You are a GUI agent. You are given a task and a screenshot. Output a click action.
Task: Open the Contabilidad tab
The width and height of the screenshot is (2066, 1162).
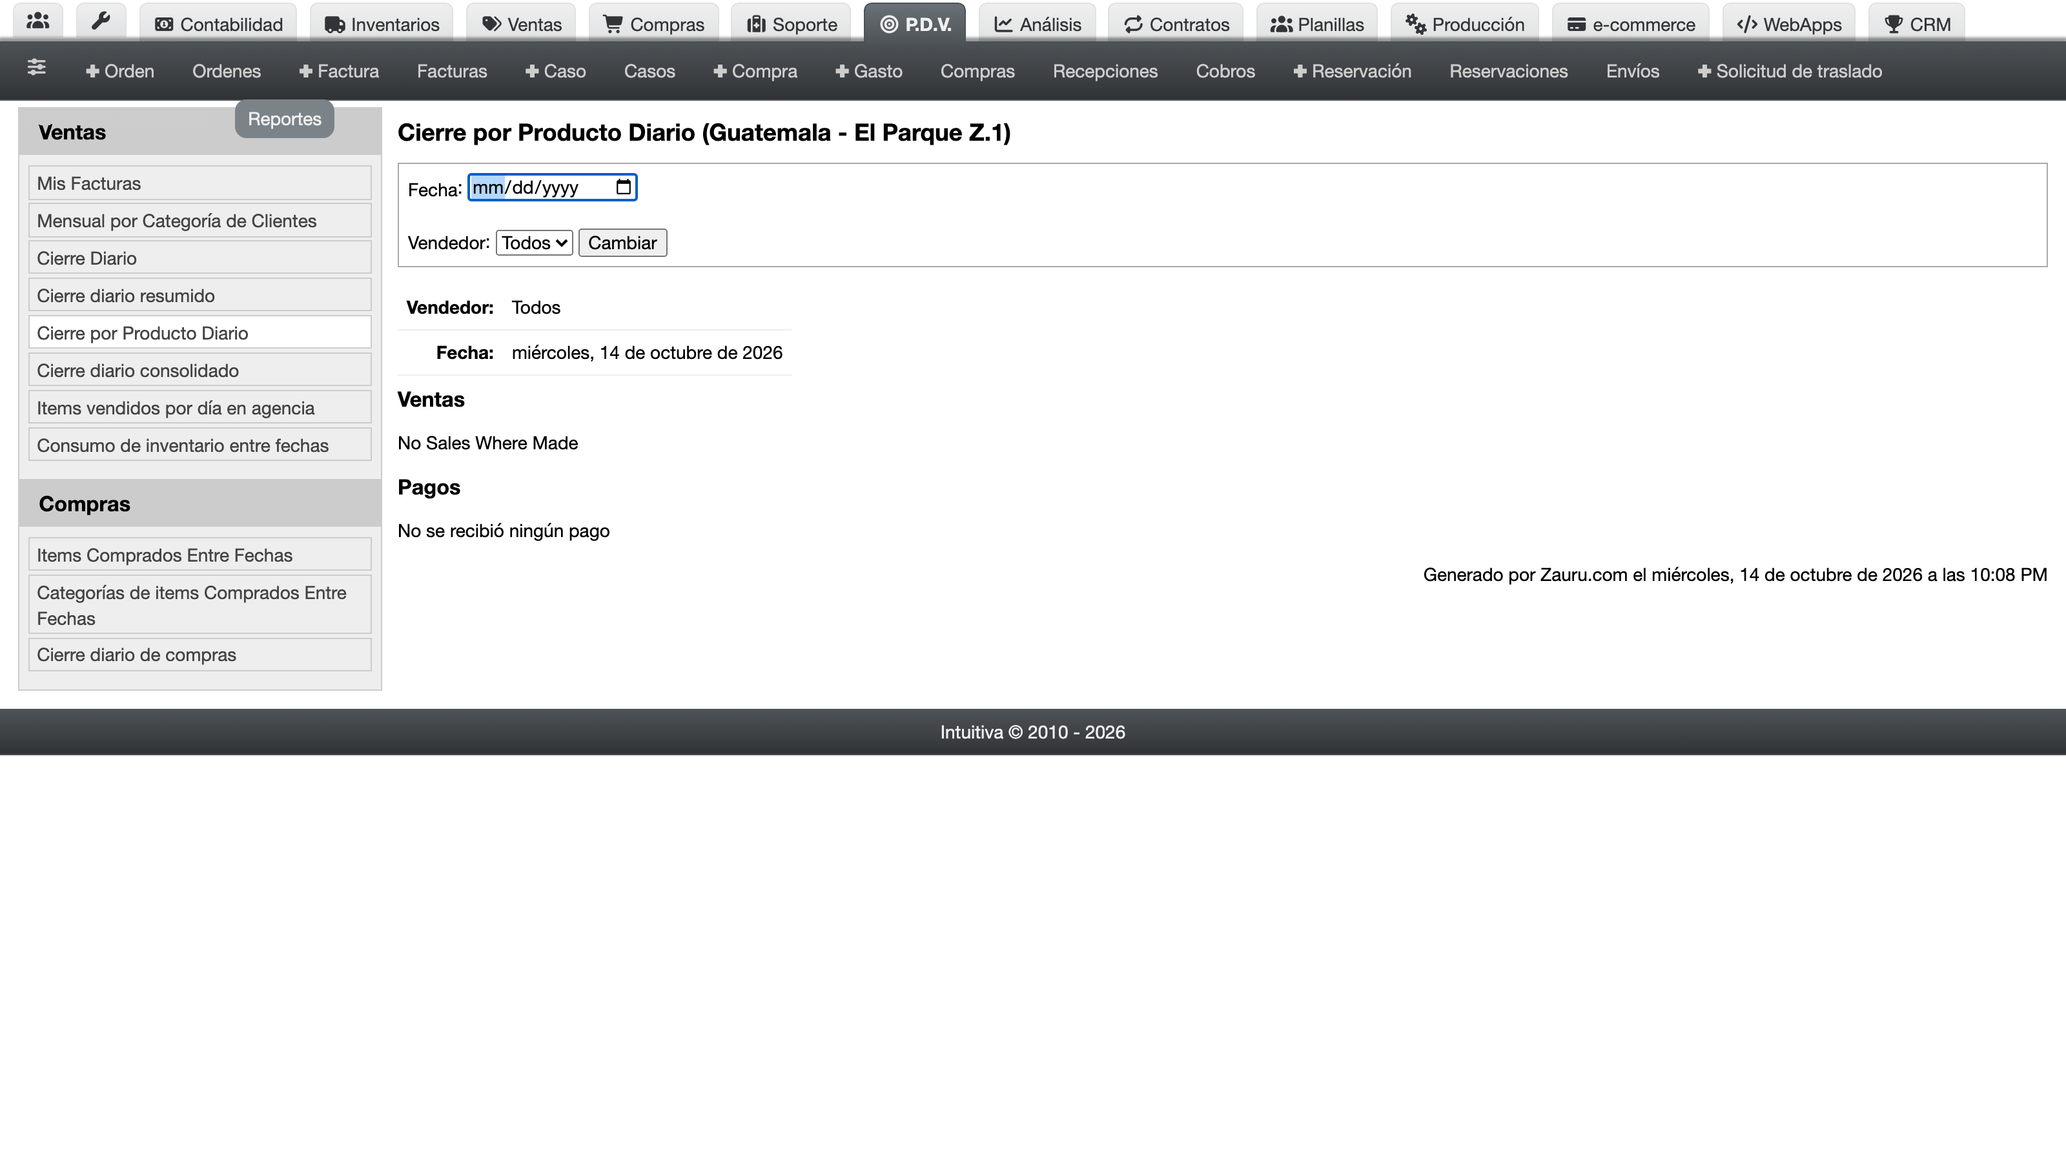(218, 24)
